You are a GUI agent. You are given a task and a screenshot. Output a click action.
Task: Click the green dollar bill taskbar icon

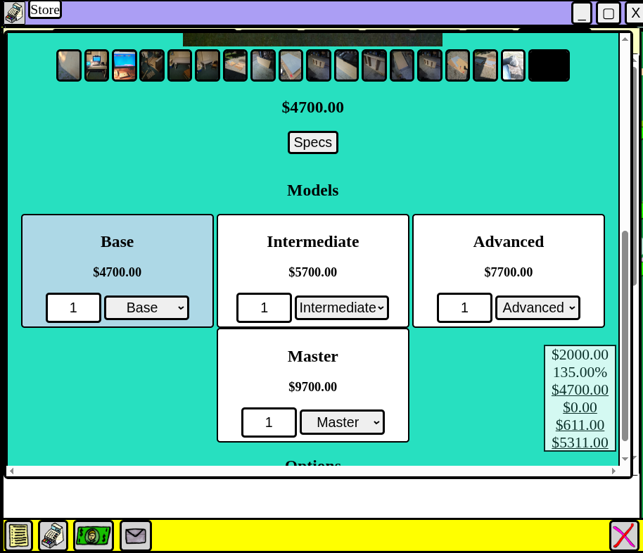pyautogui.click(x=94, y=536)
